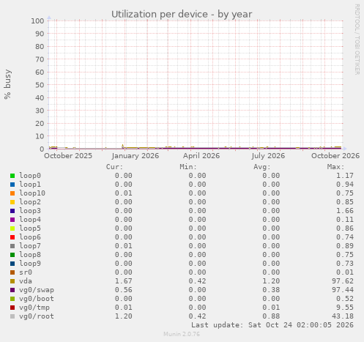Click vda average value 1.20
364x342 pixels.
point(271,281)
